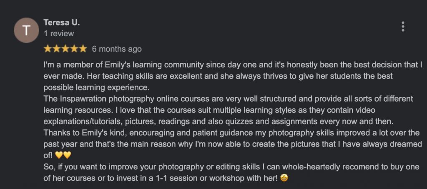This screenshot has height=189, width=427.
Task: Open reviewer name Teresa U.
Action: [x=62, y=22]
